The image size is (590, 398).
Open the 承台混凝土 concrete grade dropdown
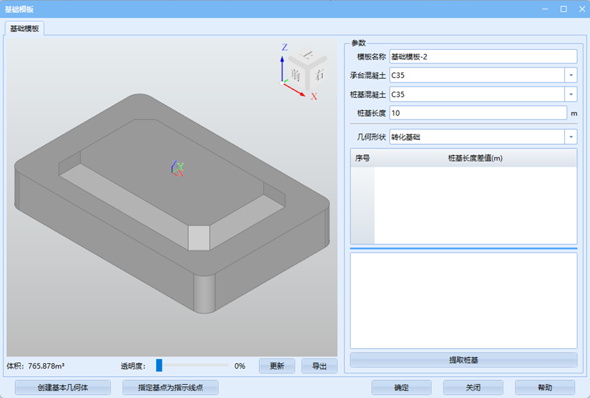(x=570, y=75)
